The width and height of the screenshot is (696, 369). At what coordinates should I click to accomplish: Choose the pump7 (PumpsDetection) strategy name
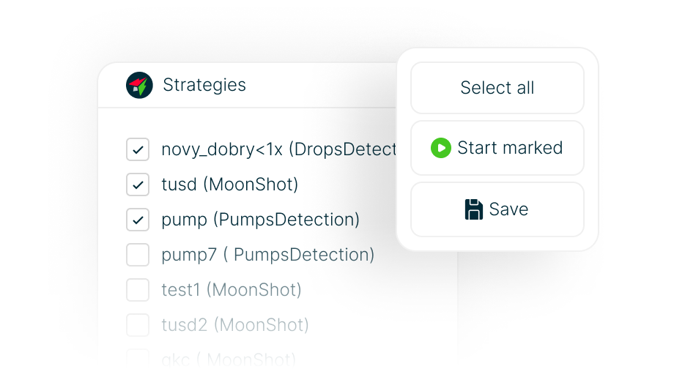[x=268, y=255]
